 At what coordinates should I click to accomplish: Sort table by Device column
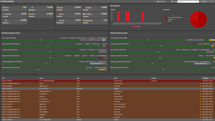point(41,78)
